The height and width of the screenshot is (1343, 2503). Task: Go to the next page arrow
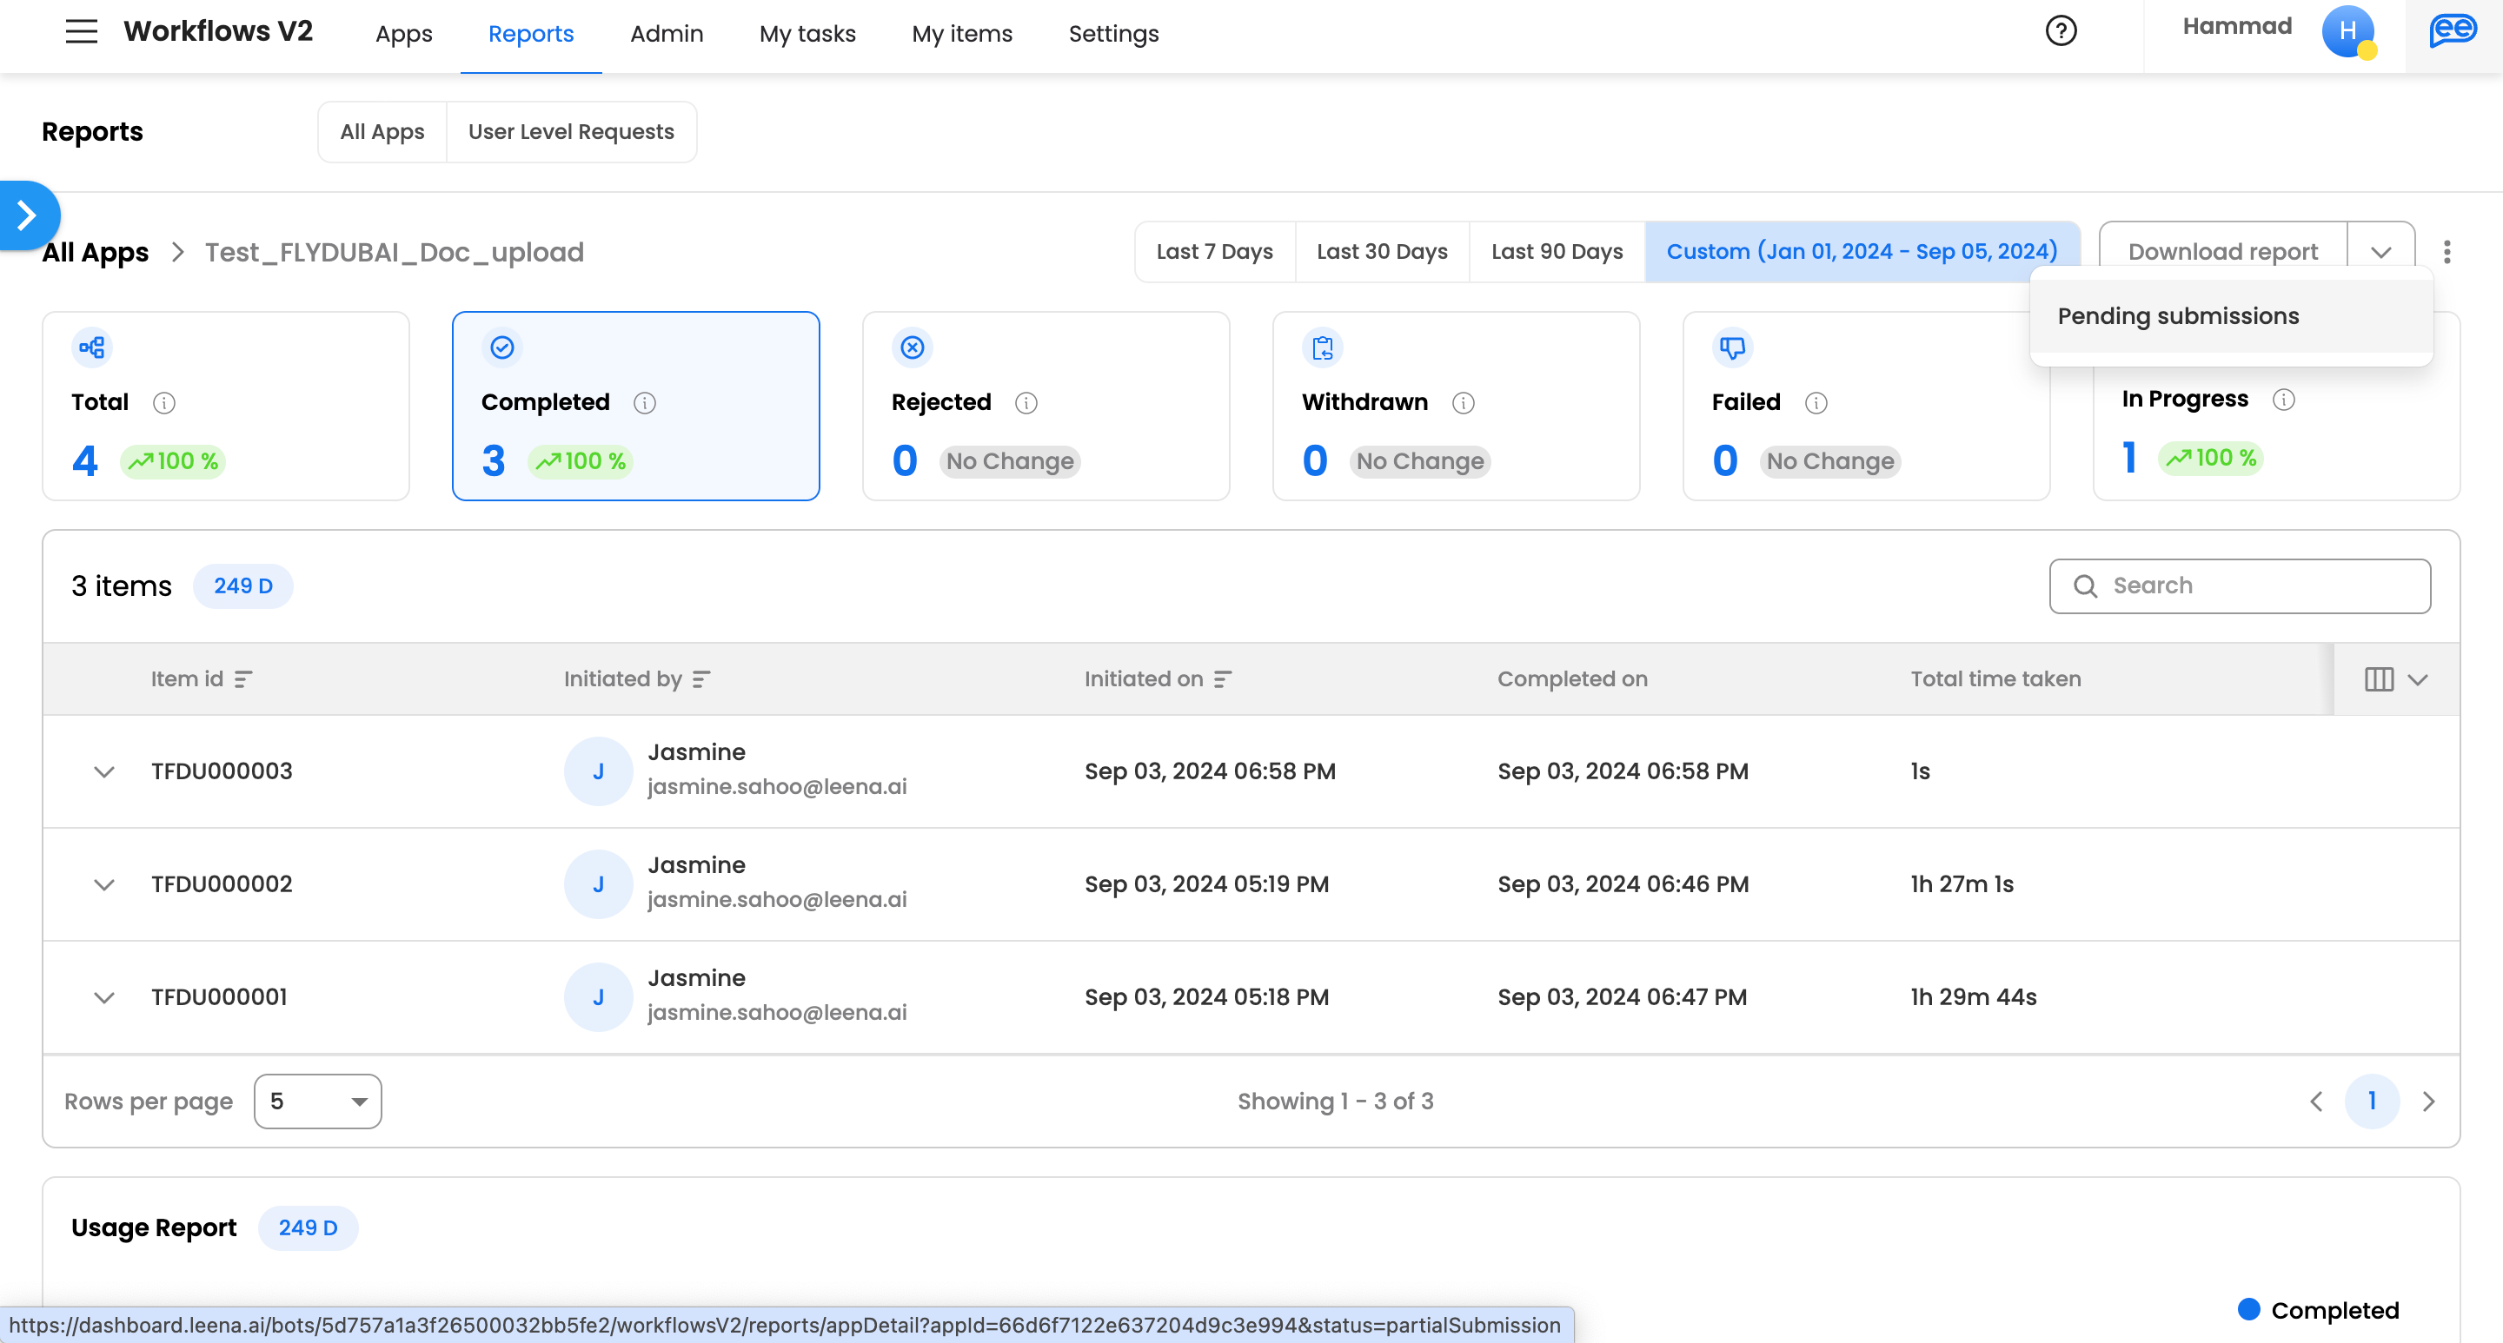tap(2428, 1102)
